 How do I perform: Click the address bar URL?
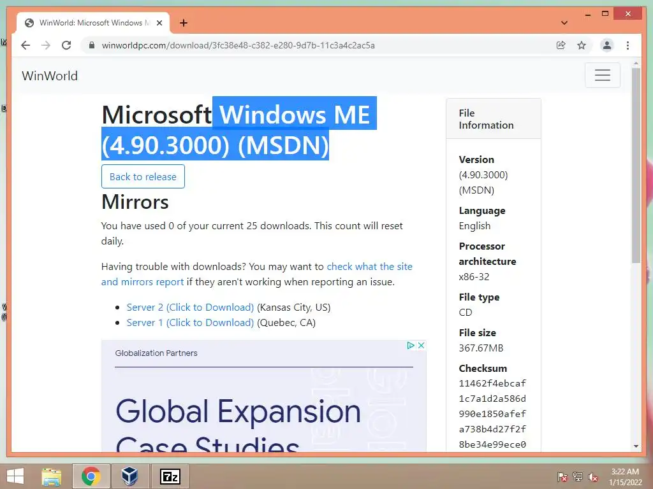coord(238,45)
